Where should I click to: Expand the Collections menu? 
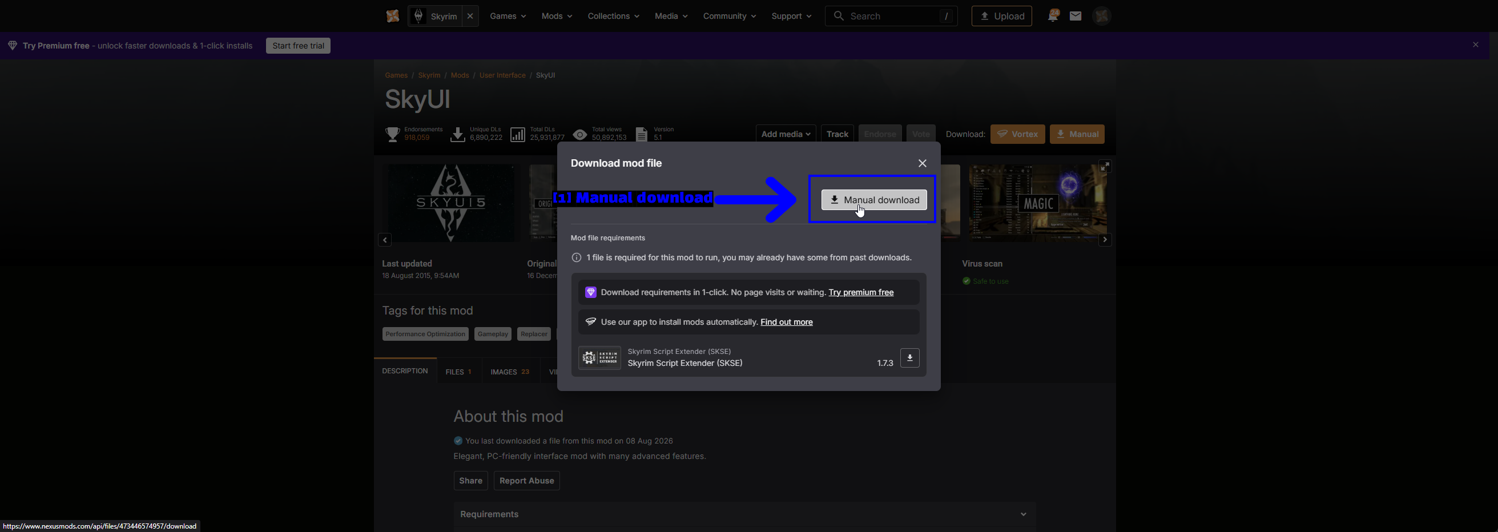(x=613, y=17)
